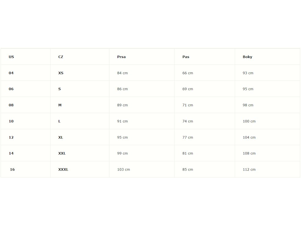Click the XS size cell
This screenshot has height=225, width=301.
tap(61, 73)
